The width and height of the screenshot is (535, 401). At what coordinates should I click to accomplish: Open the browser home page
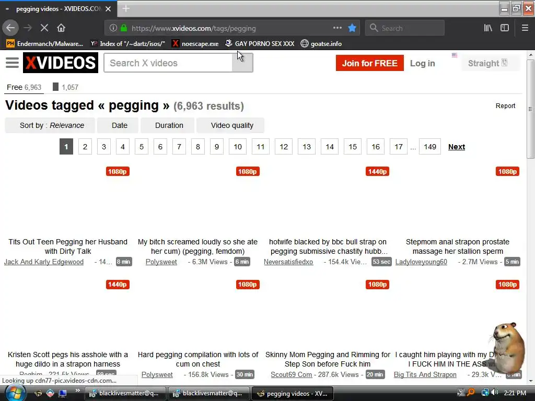(x=61, y=28)
